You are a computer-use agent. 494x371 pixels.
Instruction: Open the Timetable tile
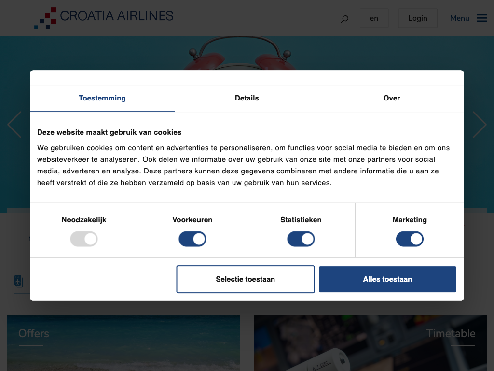[370, 343]
